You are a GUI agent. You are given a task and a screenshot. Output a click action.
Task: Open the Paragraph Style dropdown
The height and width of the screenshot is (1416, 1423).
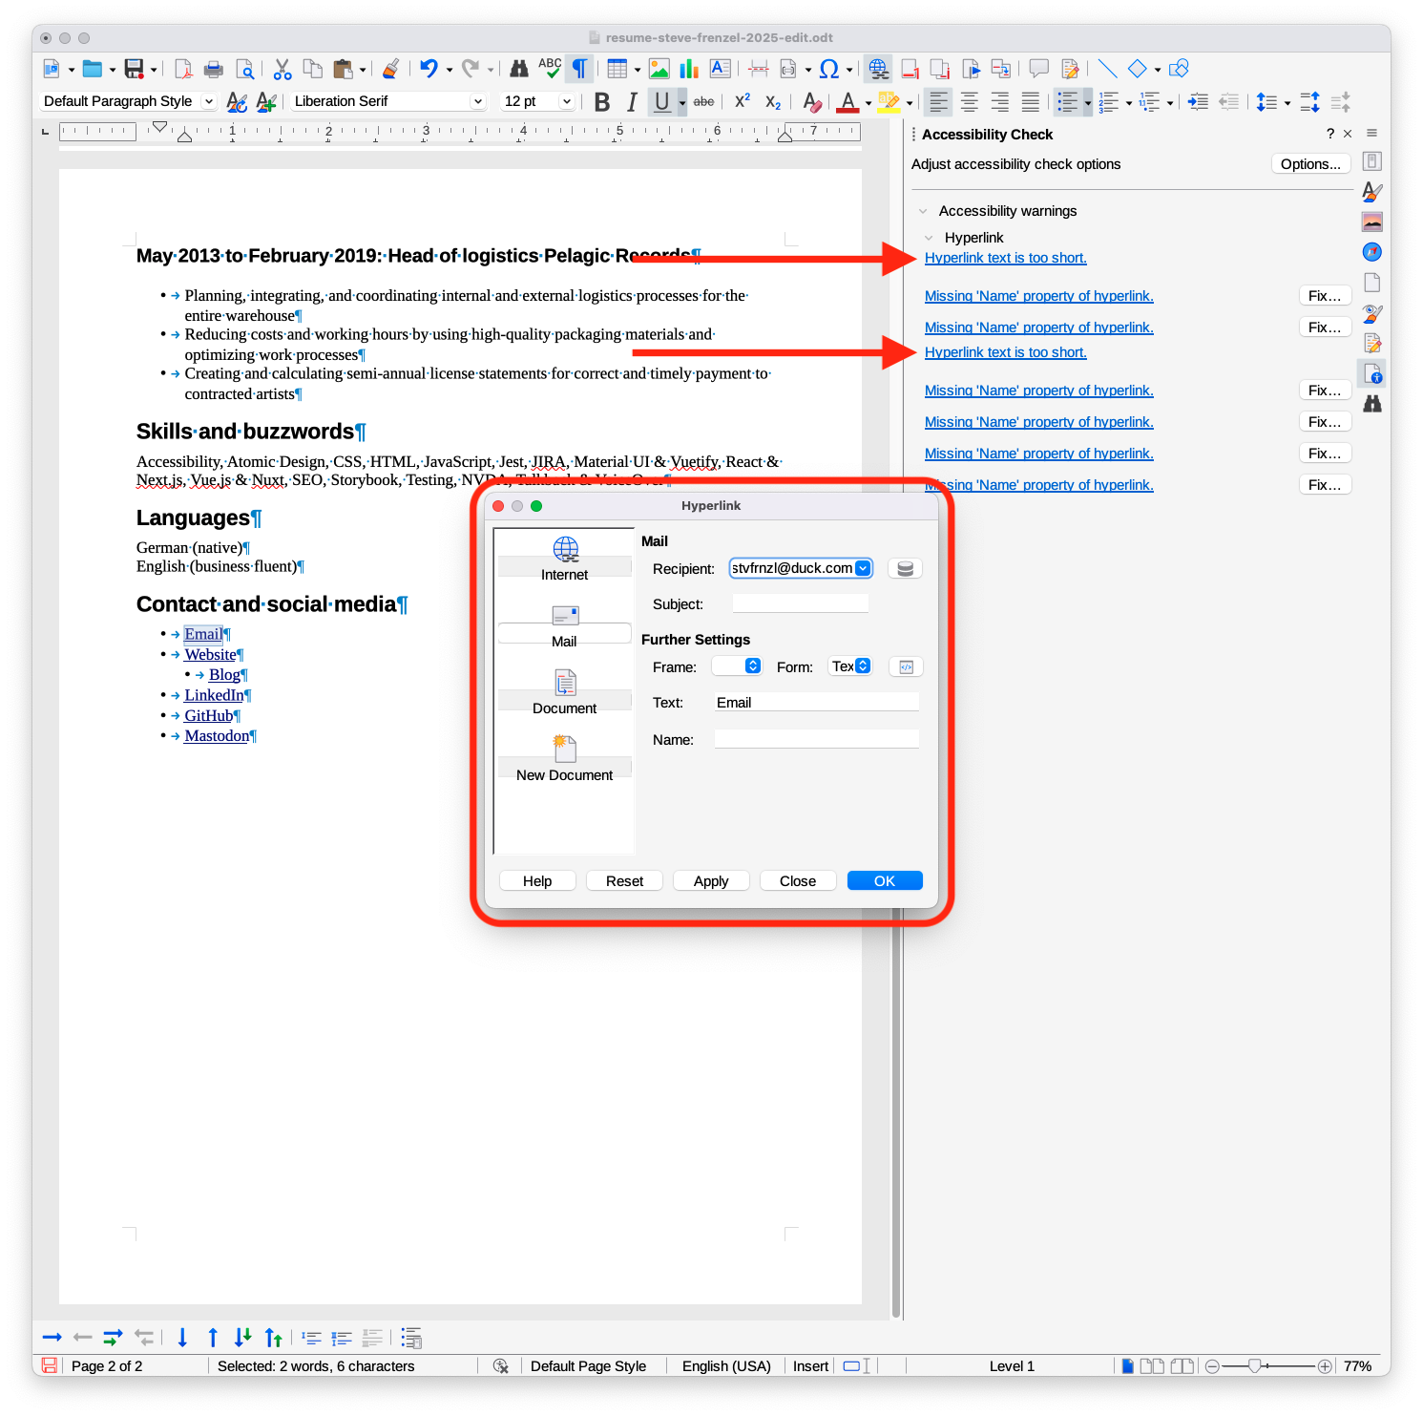tap(209, 101)
